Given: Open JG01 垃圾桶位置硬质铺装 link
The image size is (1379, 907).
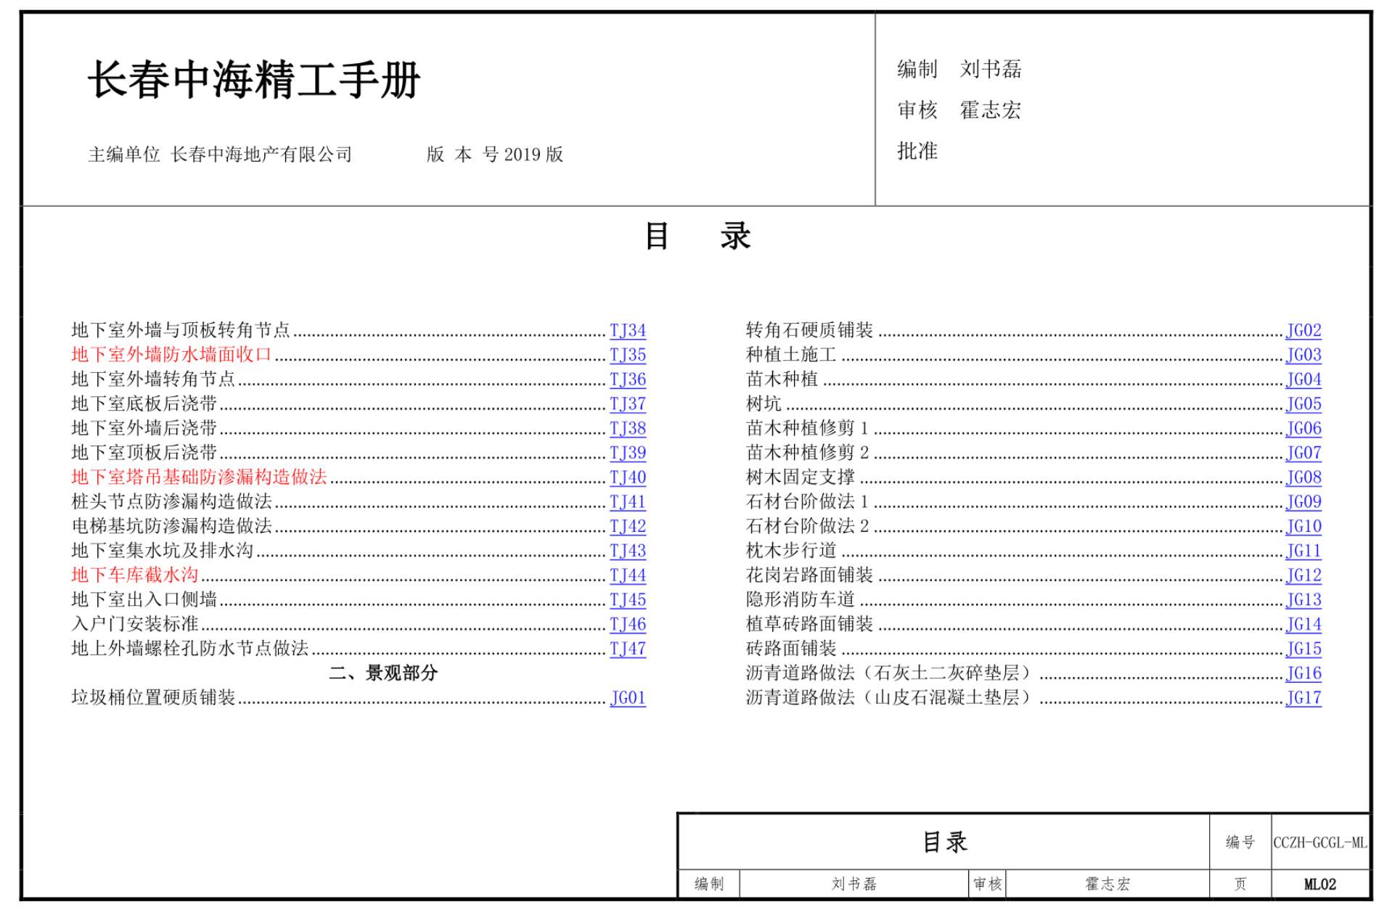Looking at the screenshot, I should [x=627, y=698].
